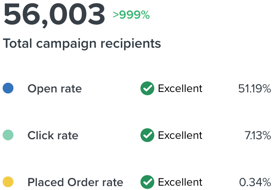Open the Open rate metric label
This screenshot has width=273, height=190.
point(54,88)
